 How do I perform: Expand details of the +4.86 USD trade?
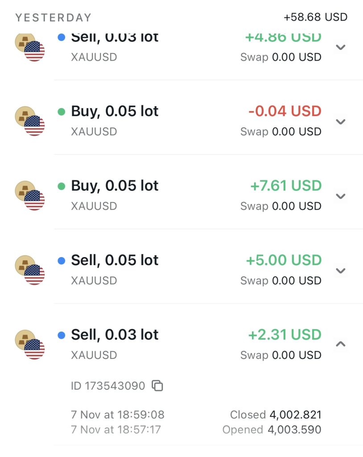pyautogui.click(x=341, y=47)
